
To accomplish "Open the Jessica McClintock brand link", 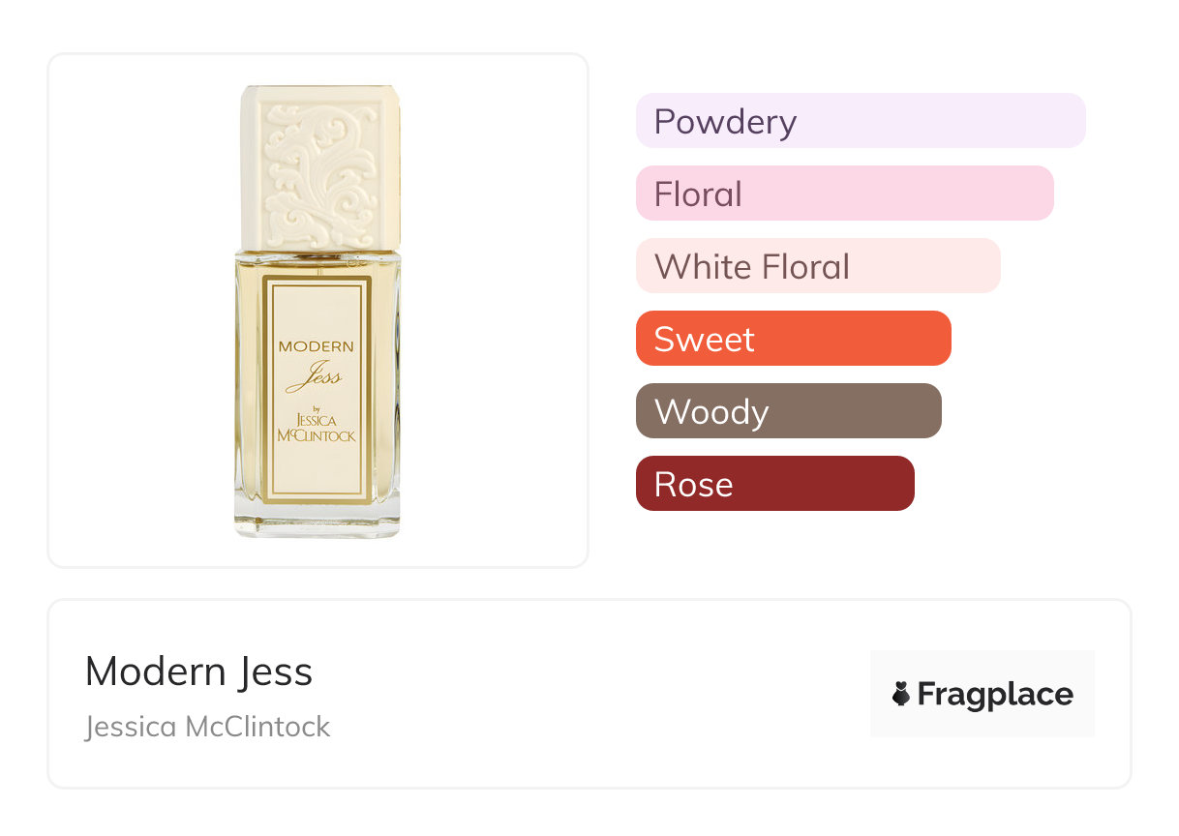I will 208,726.
